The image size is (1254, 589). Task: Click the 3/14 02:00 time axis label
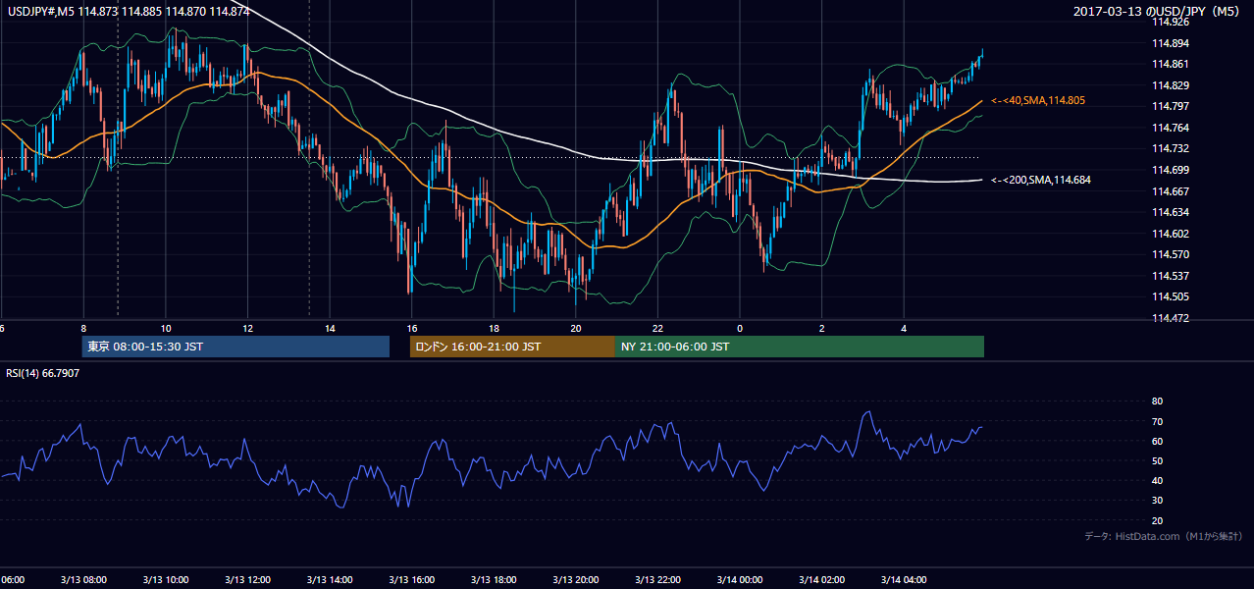coord(821,579)
